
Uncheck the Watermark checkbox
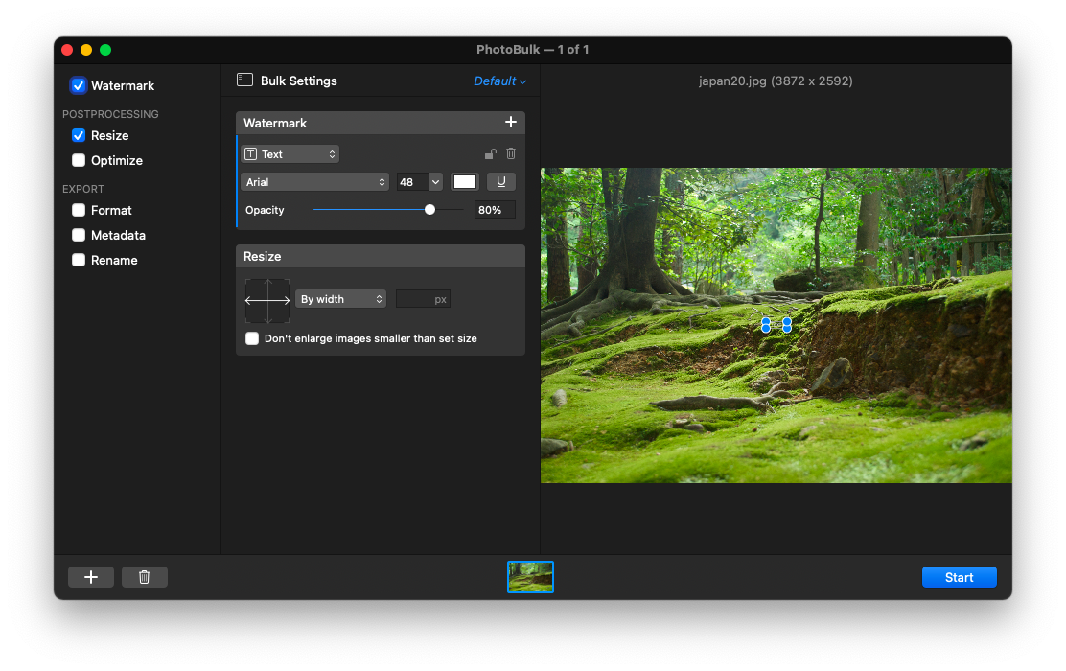(x=79, y=85)
